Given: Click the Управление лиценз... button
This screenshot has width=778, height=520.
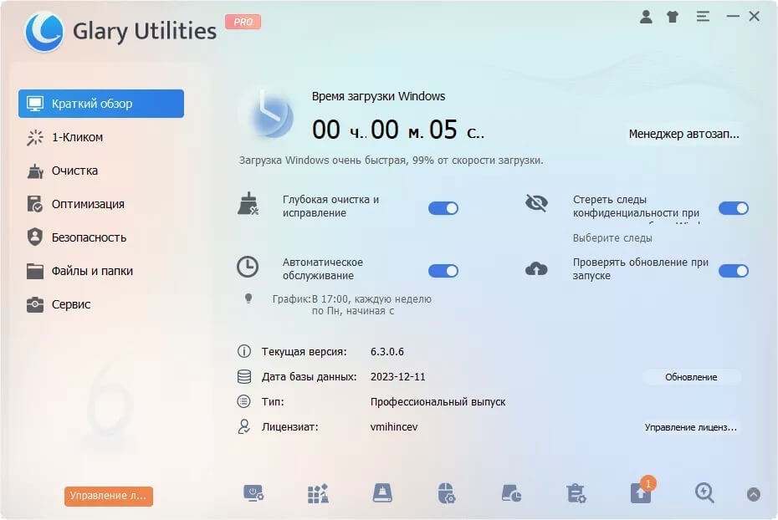Looking at the screenshot, I should click(691, 427).
